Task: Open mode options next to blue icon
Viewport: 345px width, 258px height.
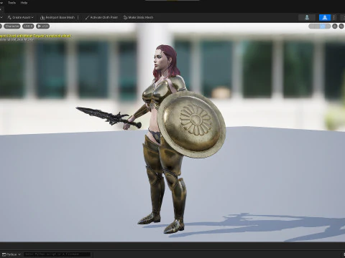Action: tap(334, 17)
